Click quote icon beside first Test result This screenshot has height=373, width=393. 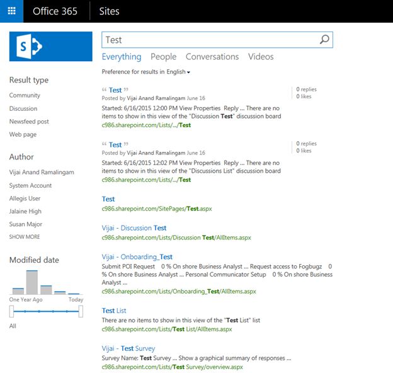[105, 90]
